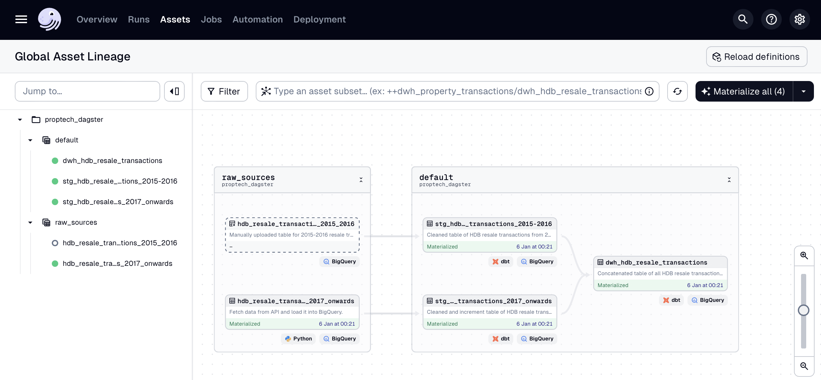
Task: Select the dwh_hdb_resale_transactions graph node
Action: point(660,274)
